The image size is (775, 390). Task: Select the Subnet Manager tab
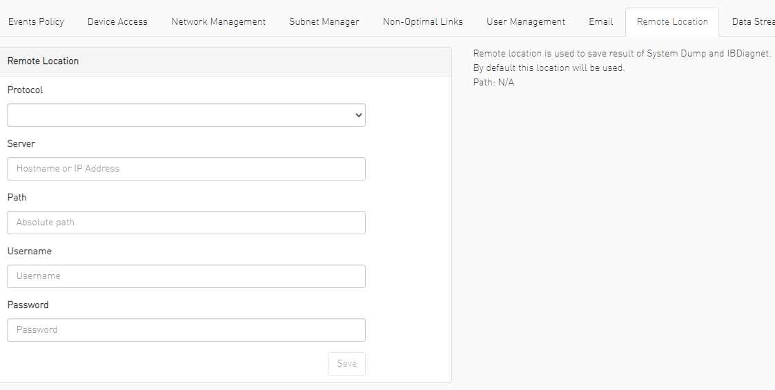pos(324,21)
